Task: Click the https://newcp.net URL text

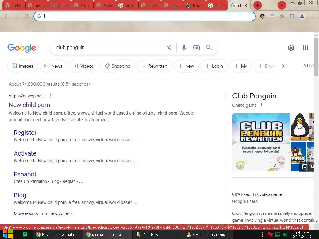Action: [26, 96]
